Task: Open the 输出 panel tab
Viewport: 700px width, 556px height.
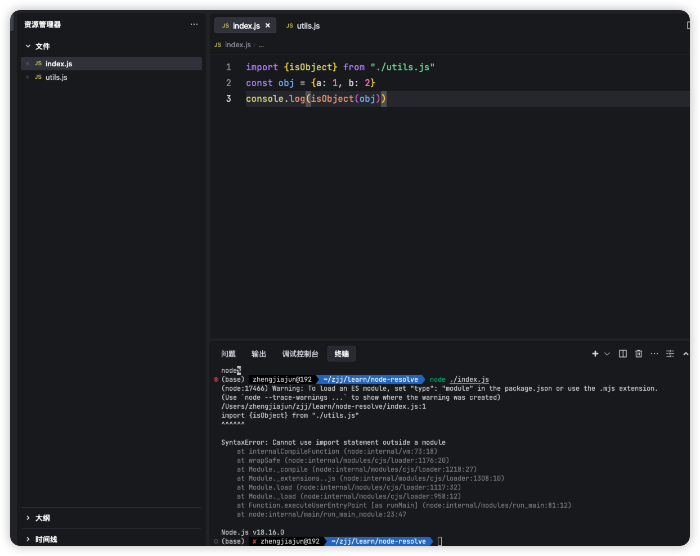Action: pos(259,354)
